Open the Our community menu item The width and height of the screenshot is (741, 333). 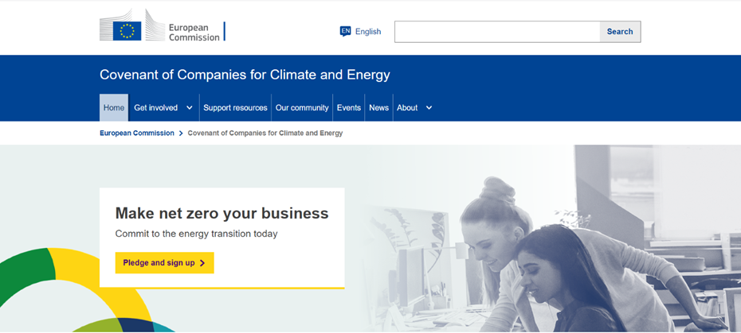click(302, 107)
